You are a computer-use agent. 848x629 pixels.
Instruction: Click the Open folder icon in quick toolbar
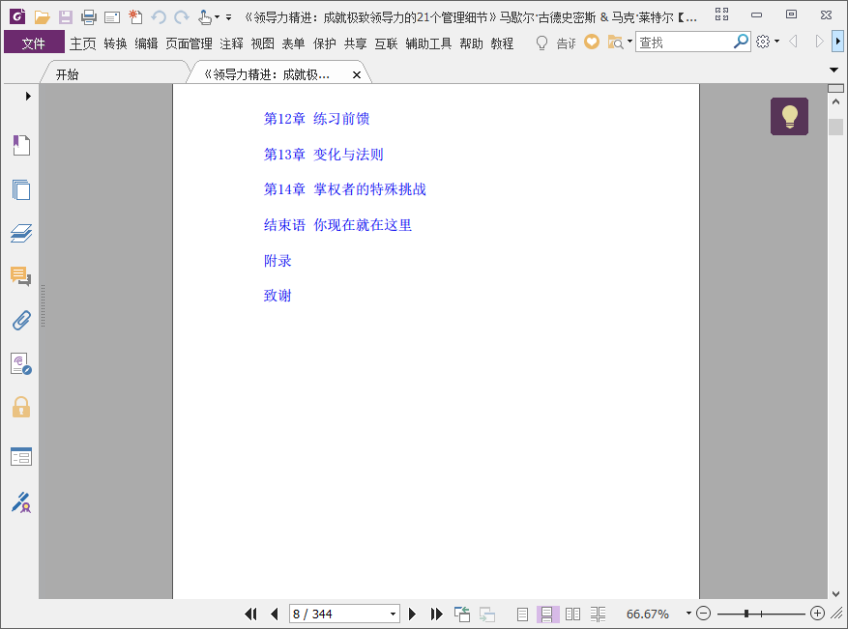tap(43, 17)
